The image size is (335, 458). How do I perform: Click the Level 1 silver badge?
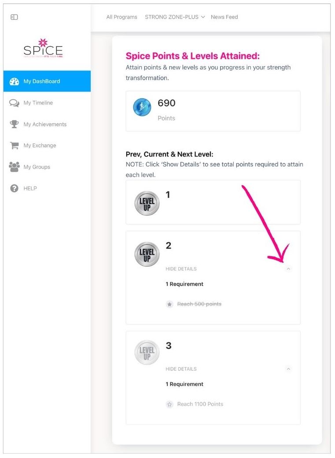147,203
